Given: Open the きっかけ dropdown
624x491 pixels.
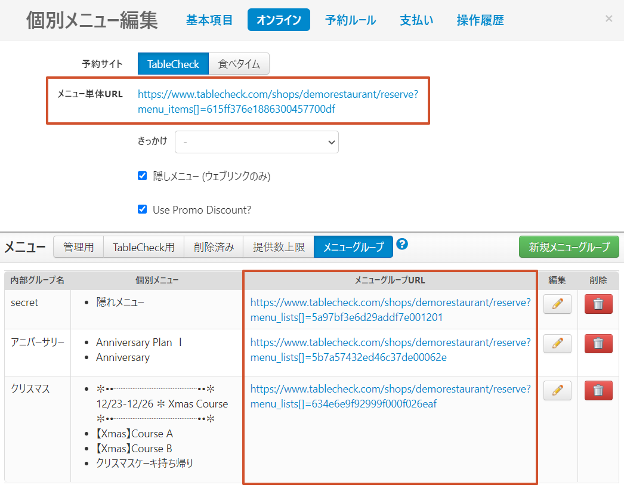Looking at the screenshot, I should tap(257, 142).
